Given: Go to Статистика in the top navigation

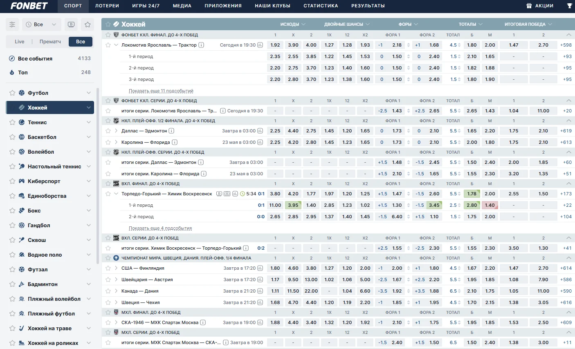Looking at the screenshot, I should click(321, 6).
